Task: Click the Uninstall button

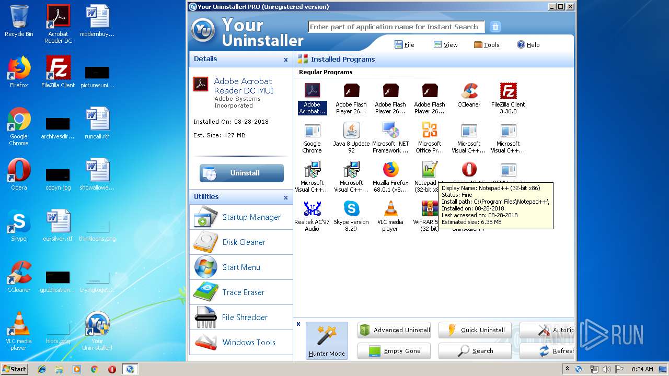Action: tap(241, 173)
